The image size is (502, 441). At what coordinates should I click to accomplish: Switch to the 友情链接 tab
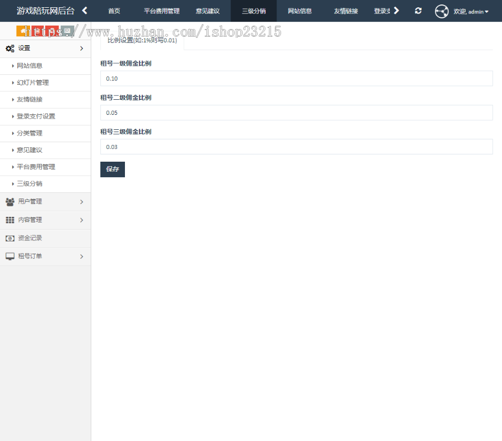click(x=346, y=11)
